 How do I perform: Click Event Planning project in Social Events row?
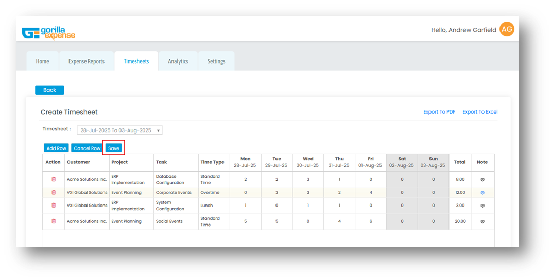click(x=131, y=221)
